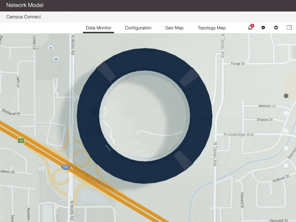Open settings via the gear icon
This screenshot has height=222, width=296.
point(263,28)
